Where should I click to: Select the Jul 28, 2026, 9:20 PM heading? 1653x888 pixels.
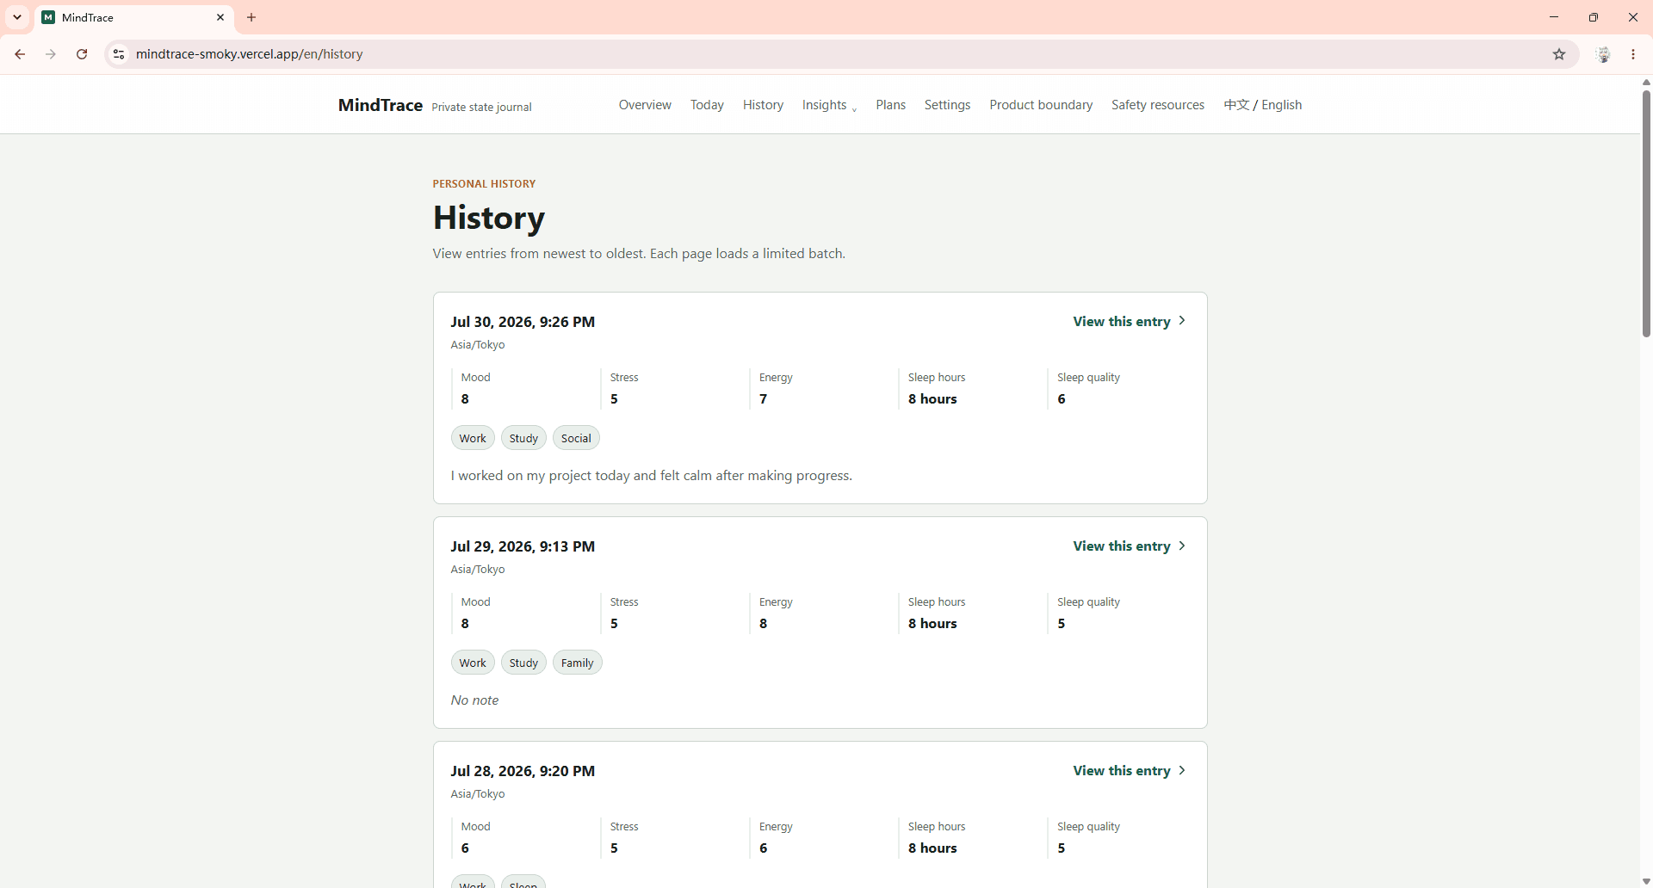(523, 771)
